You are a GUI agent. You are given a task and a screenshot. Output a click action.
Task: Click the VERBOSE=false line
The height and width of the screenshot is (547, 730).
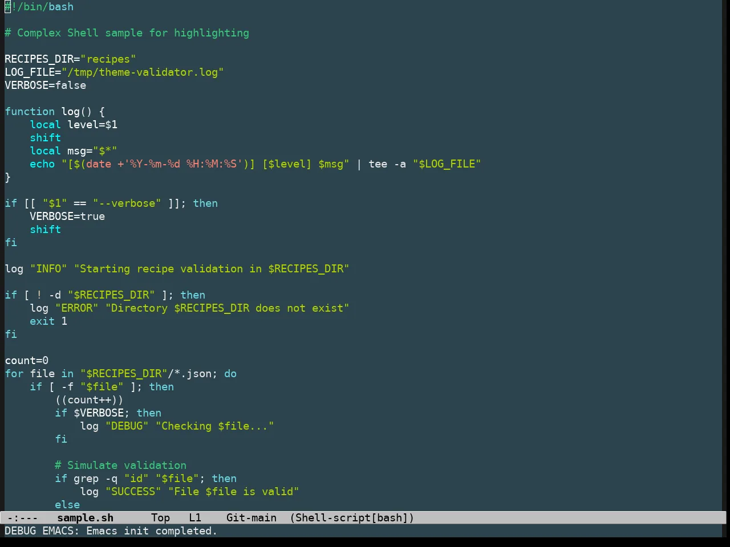pyautogui.click(x=46, y=85)
